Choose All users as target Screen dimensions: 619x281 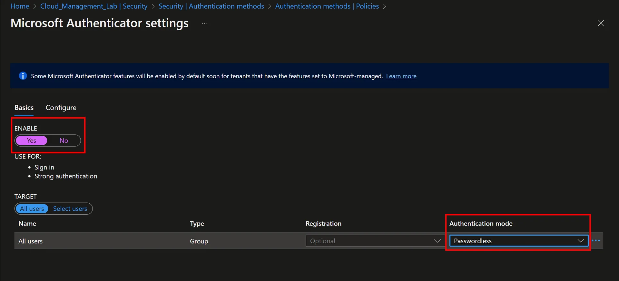click(32, 208)
